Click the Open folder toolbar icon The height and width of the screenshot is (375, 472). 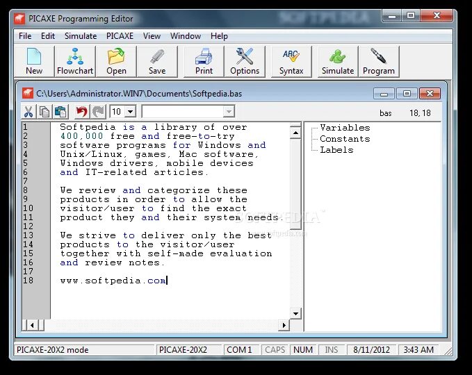116,62
